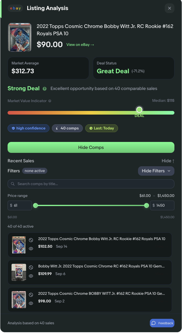Open the View on eBay link
This screenshot has width=182, height=334.
pyautogui.click(x=80, y=45)
